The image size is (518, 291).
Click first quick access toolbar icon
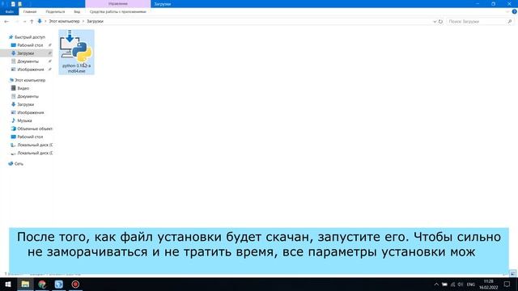click(x=13, y=4)
